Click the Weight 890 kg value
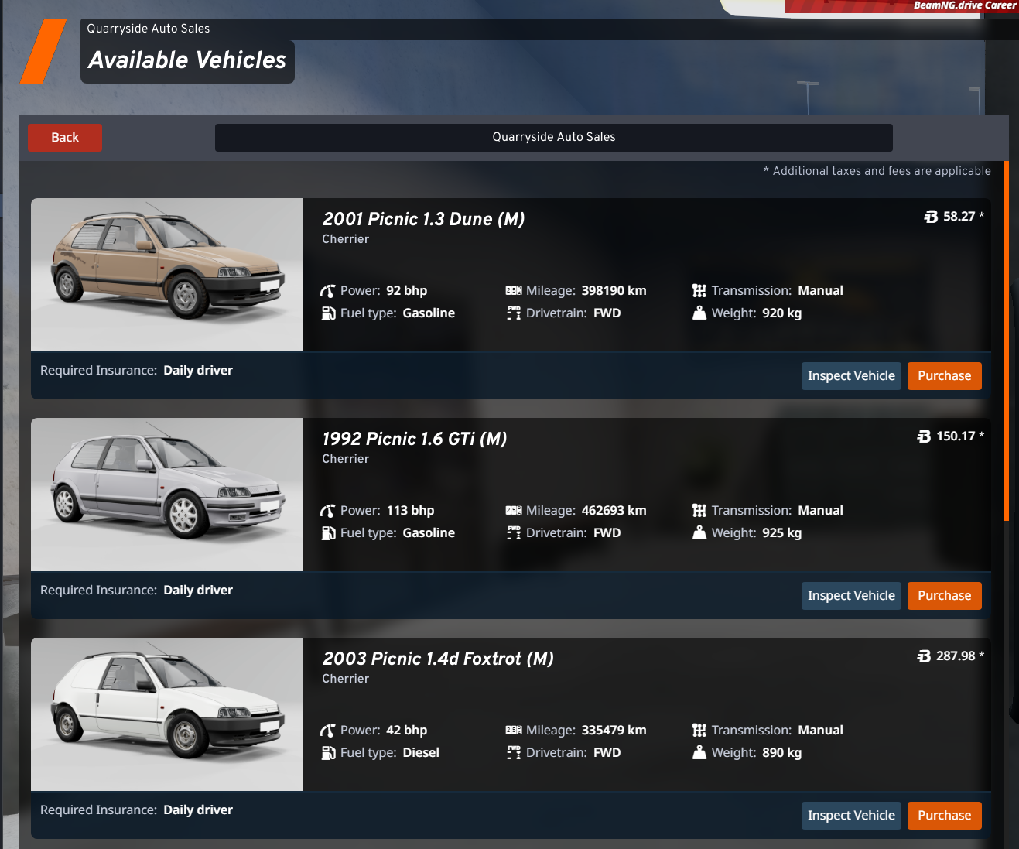The height and width of the screenshot is (849, 1019). point(781,753)
